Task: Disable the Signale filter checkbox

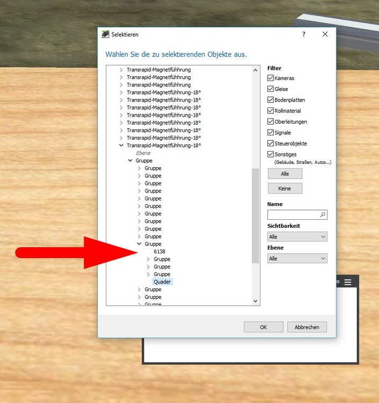Action: click(271, 132)
